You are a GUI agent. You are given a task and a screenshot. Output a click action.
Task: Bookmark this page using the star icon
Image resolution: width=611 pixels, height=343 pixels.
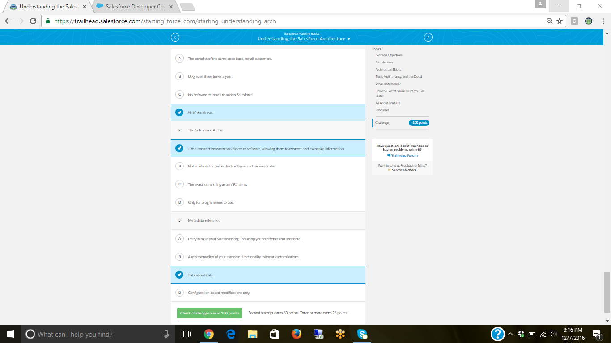click(560, 21)
